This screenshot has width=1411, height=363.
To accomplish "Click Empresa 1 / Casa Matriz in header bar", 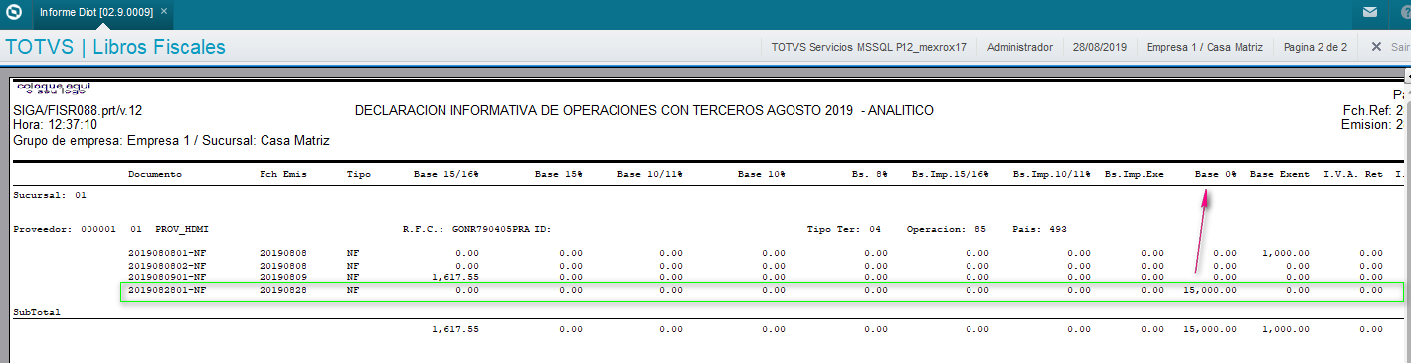I will (1204, 47).
